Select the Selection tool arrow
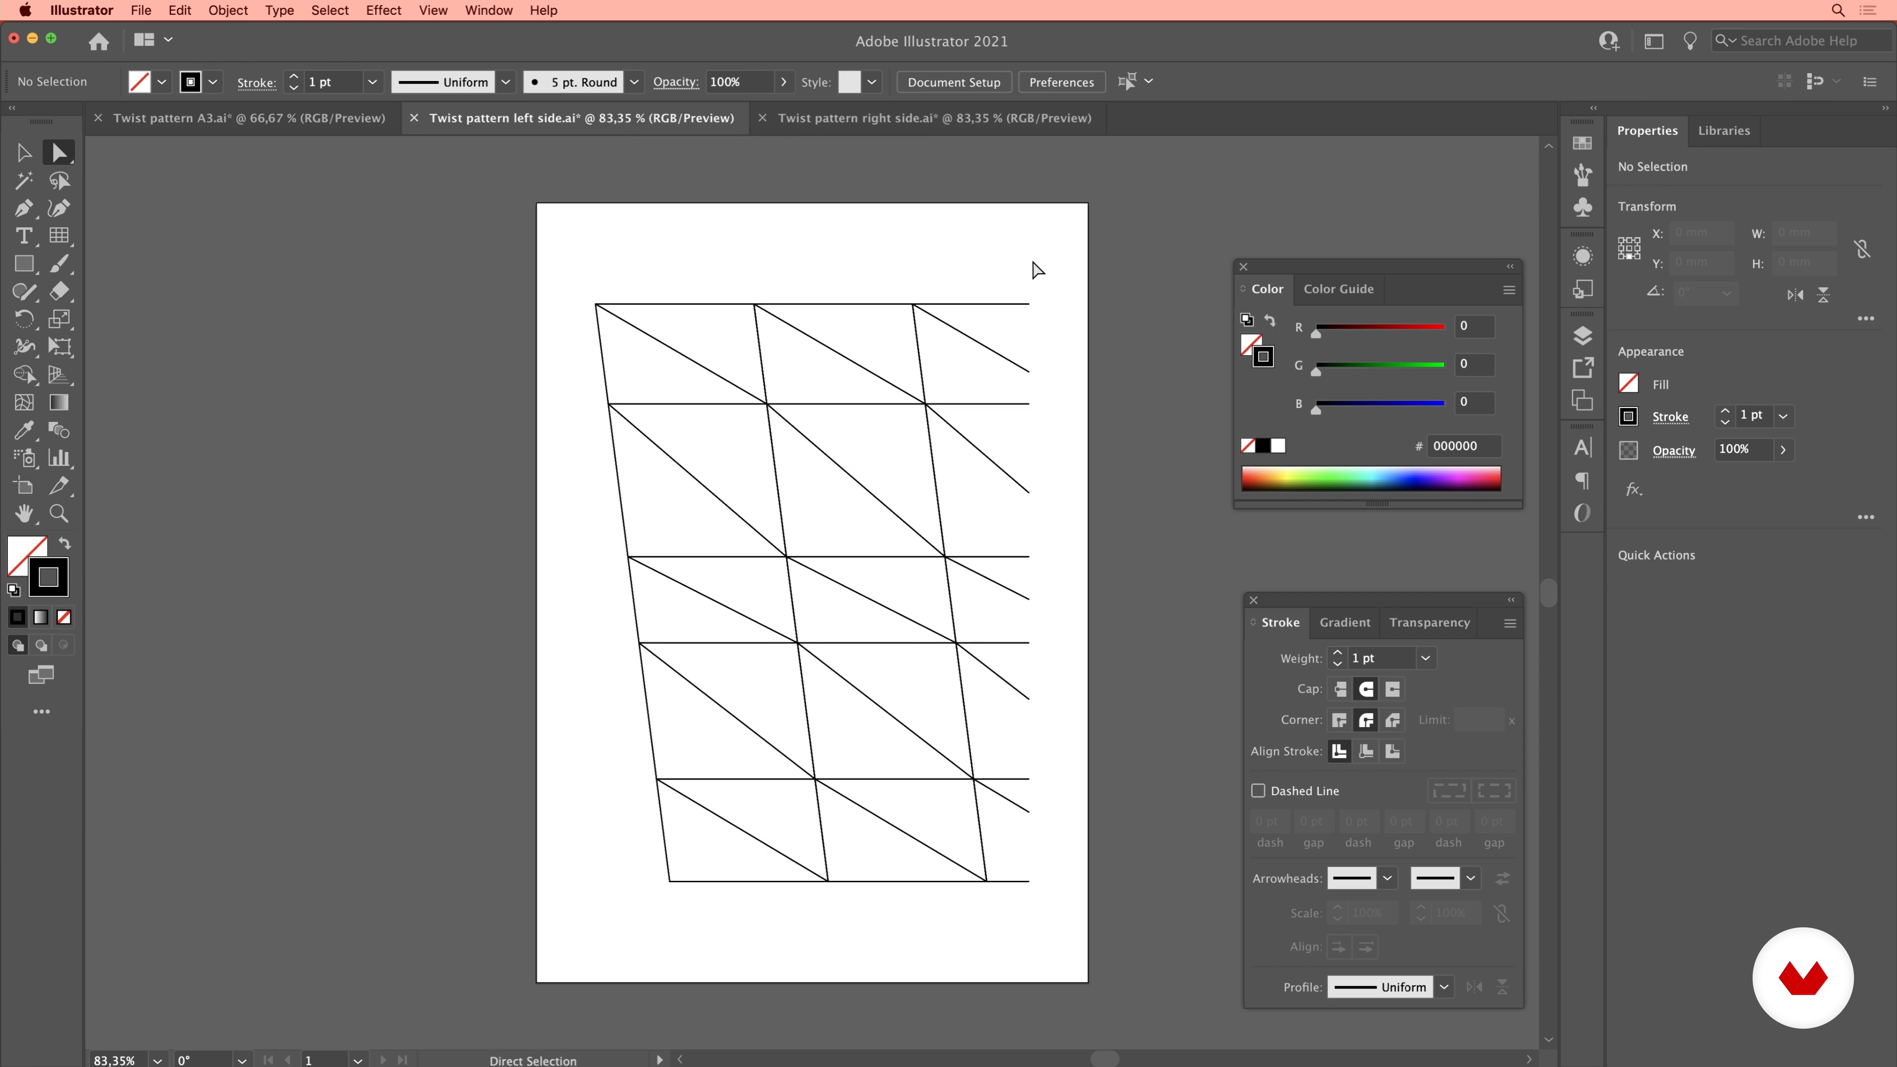Screen dimensions: 1897x1067 [24, 153]
